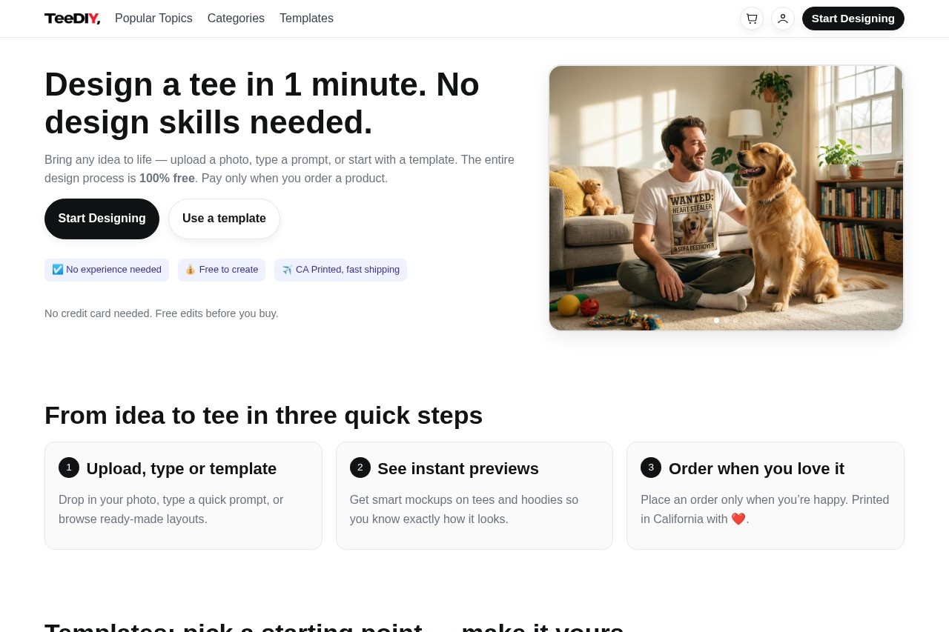The width and height of the screenshot is (949, 632).
Task: Click the airplane icon in CA Printed badge
Action: [287, 270]
